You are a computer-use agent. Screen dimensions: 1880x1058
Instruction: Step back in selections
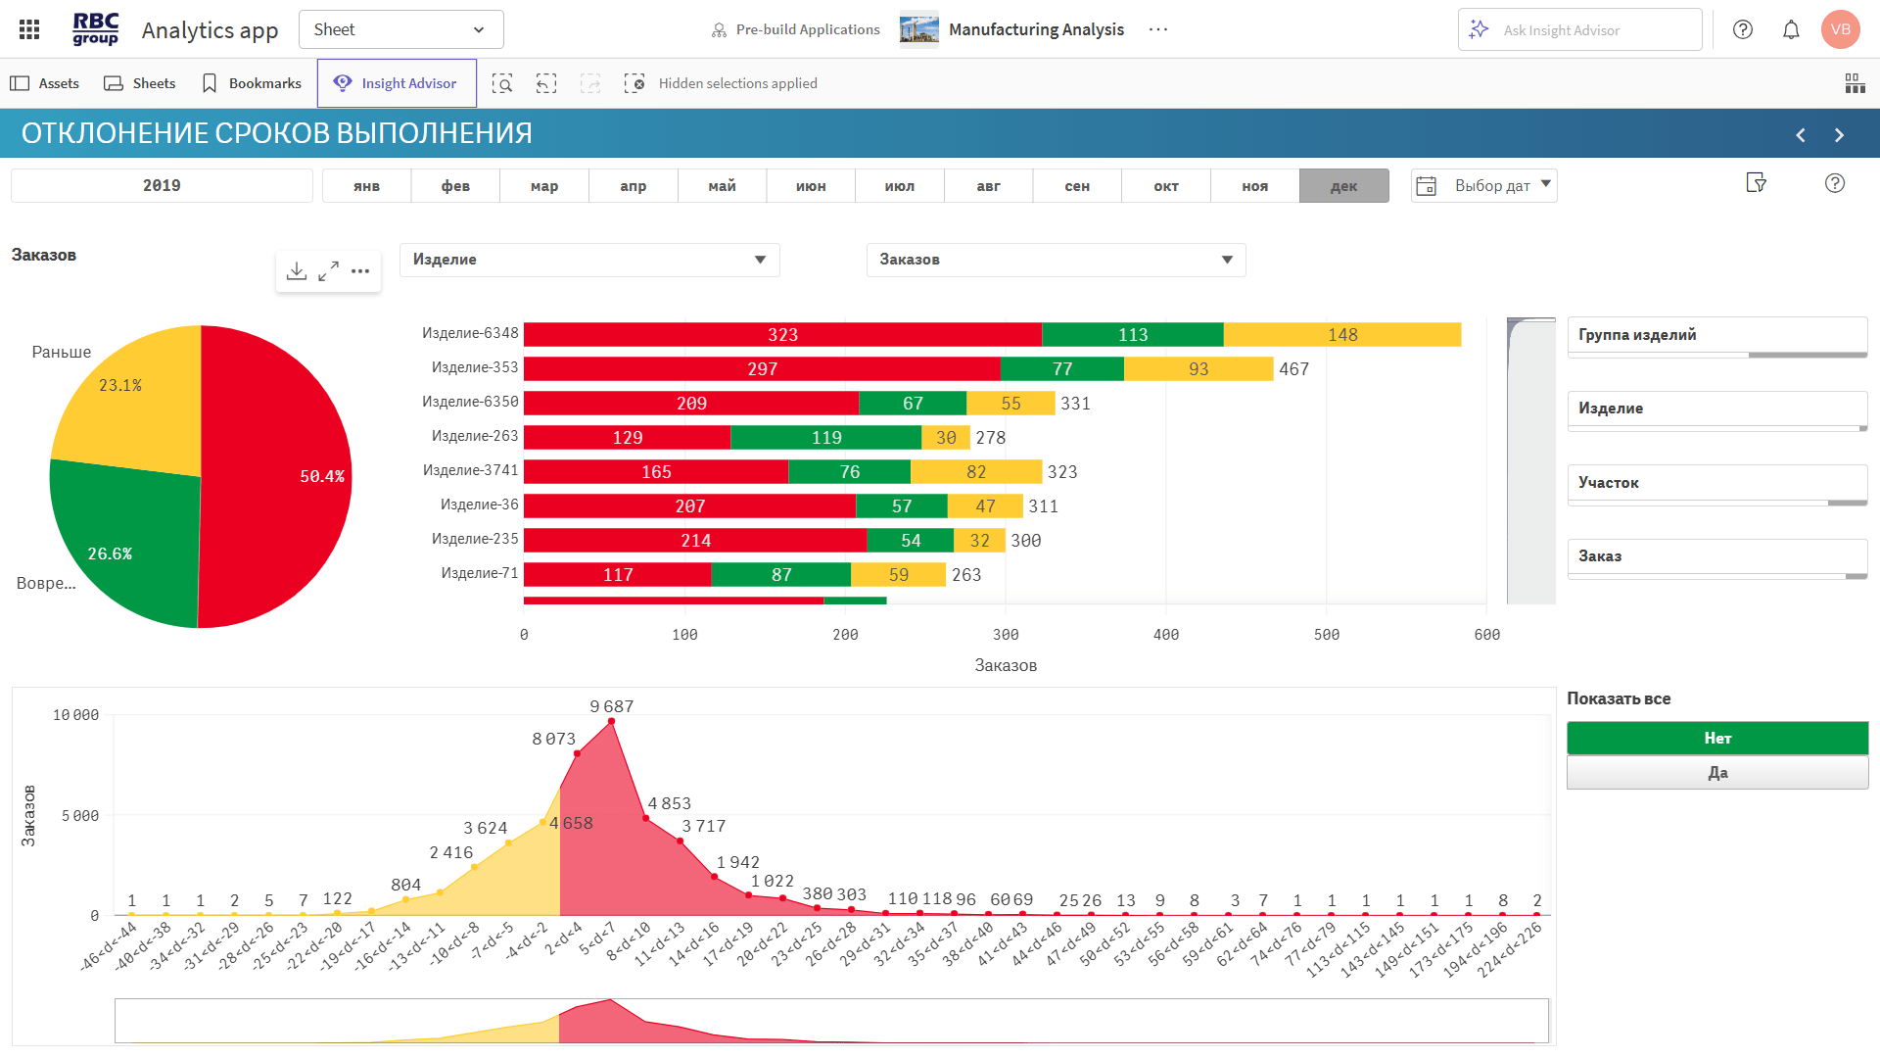546,83
